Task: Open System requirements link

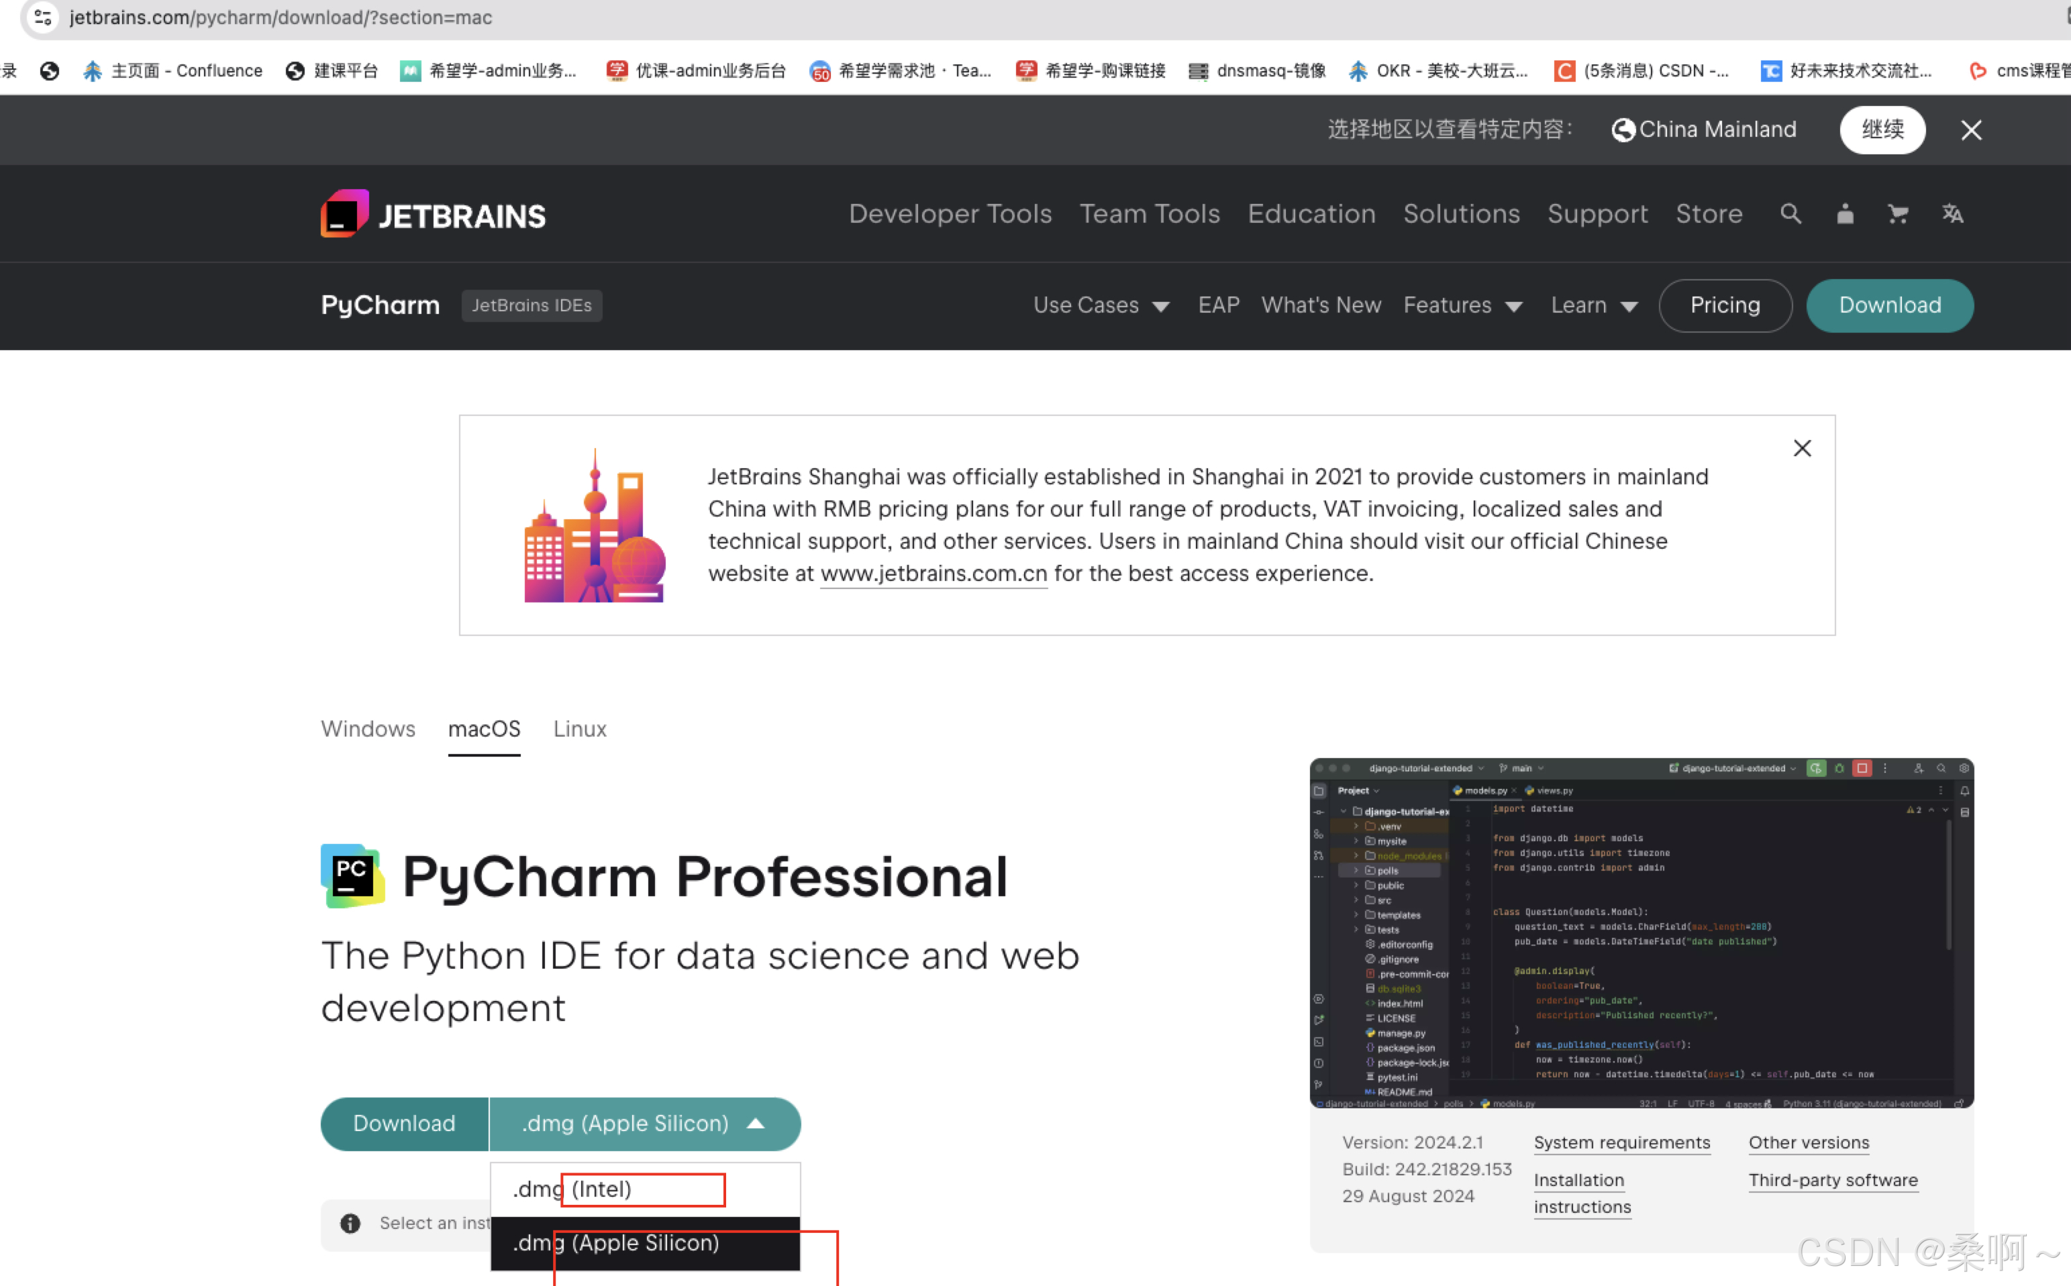Action: [x=1621, y=1142]
